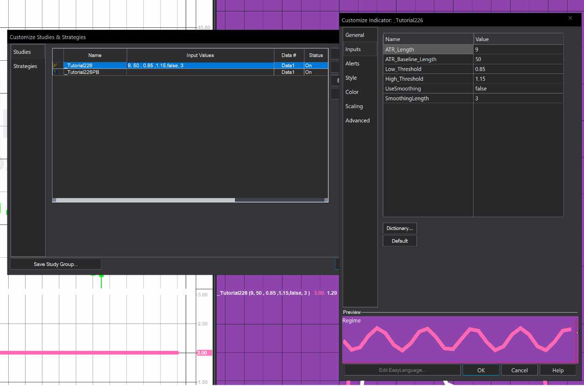Screen dimensions: 584x386
Task: Select the UseSmoothing input name
Action: (428, 89)
